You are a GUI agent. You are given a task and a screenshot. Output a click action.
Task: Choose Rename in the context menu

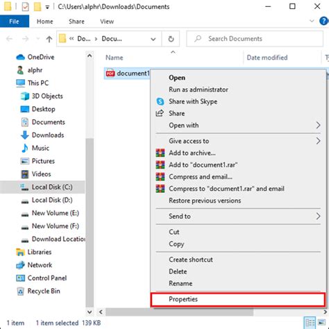[x=238, y=283]
